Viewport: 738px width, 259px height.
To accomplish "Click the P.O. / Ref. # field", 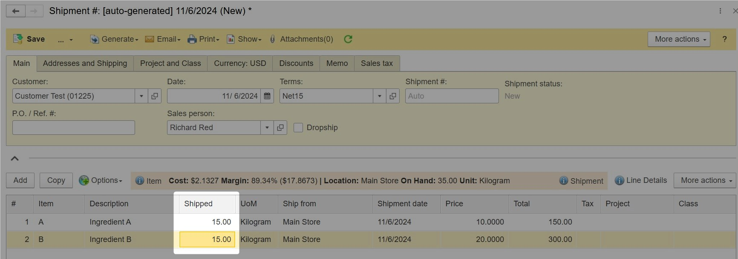I will click(73, 128).
